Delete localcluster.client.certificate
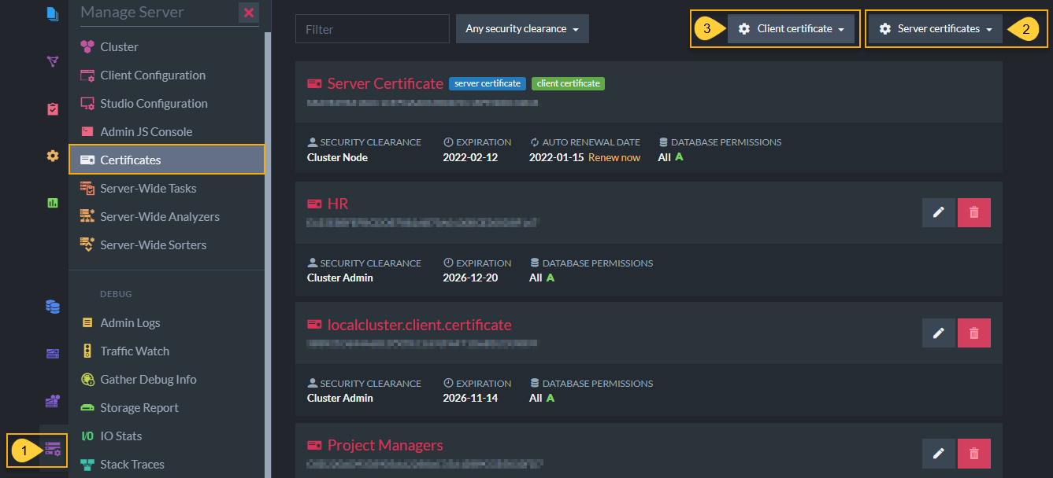The width and height of the screenshot is (1053, 478). pos(974,333)
